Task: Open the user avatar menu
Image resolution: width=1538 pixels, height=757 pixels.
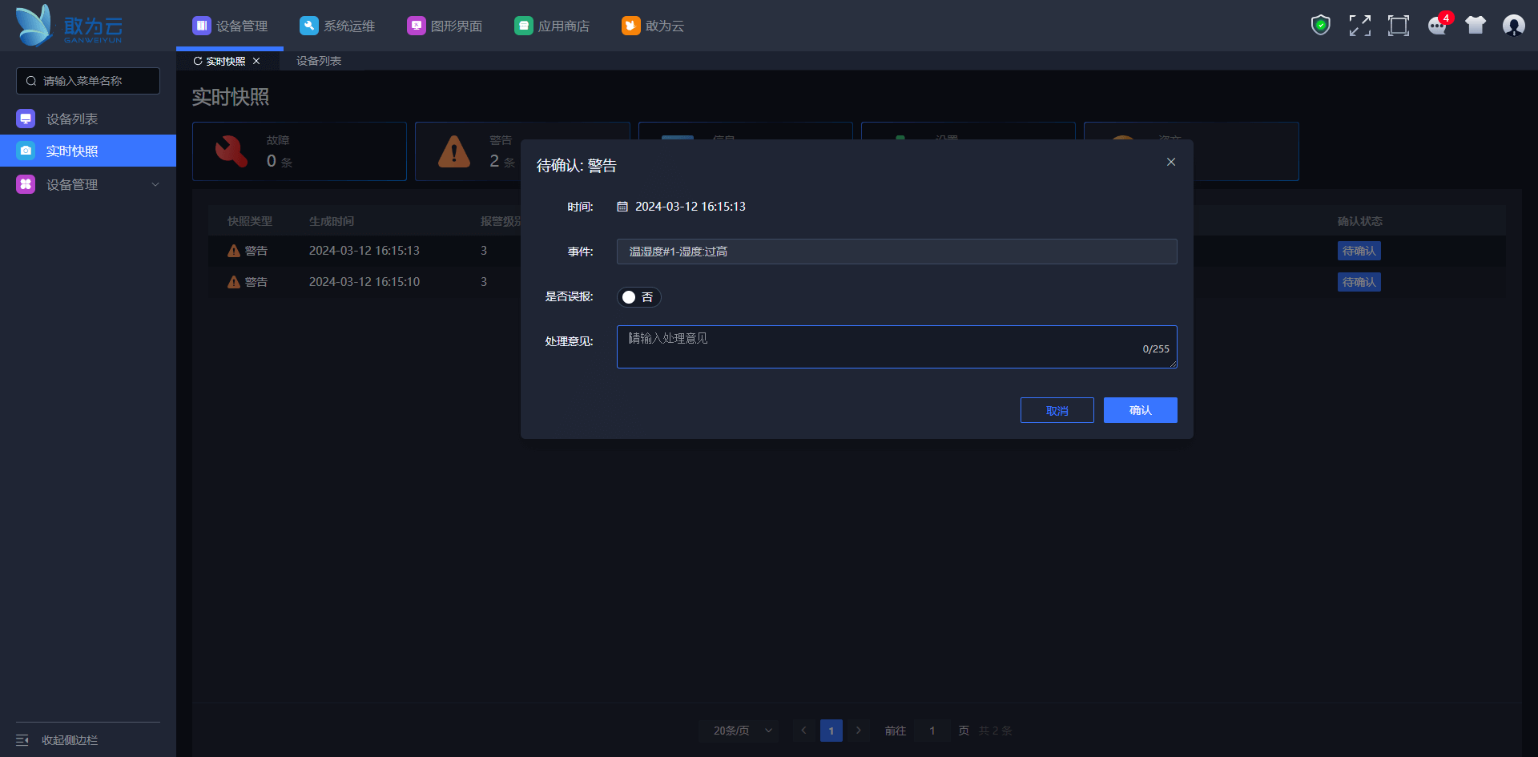Action: click(x=1514, y=26)
